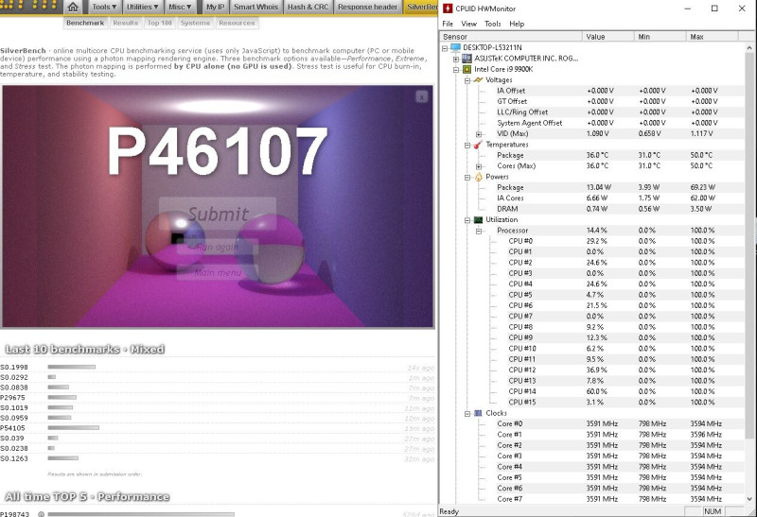The width and height of the screenshot is (757, 517).
Task: Switch to the Benchmark tab
Action: [85, 23]
